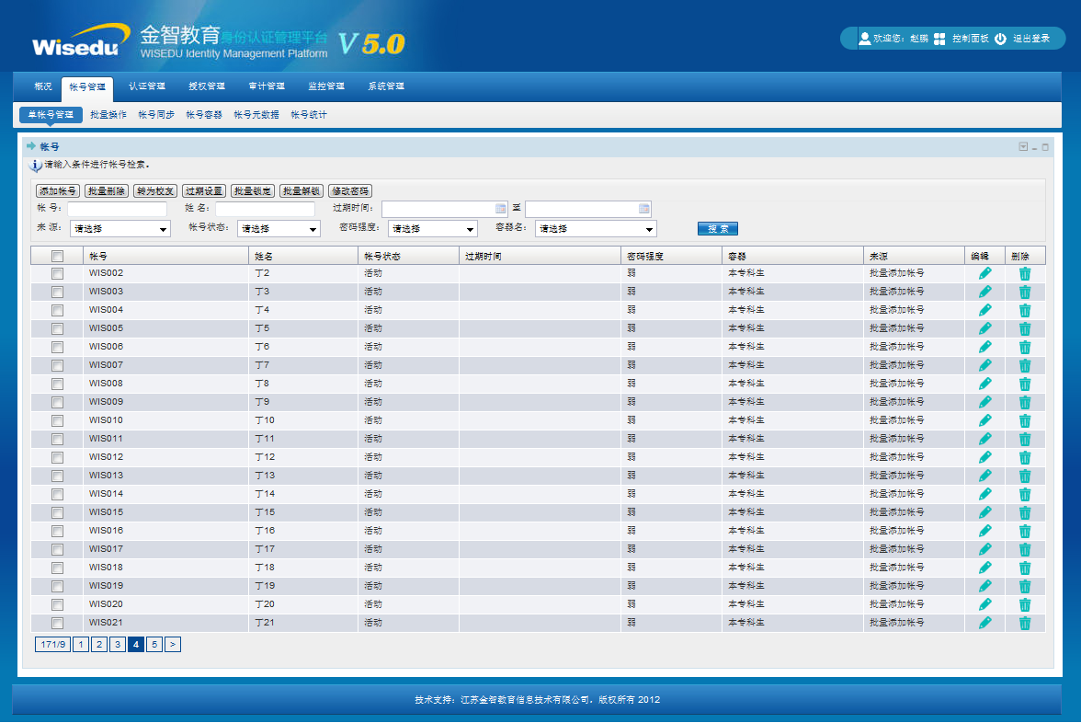Image resolution: width=1081 pixels, height=723 pixels.
Task: Open calendar picker for expiry end date
Action: (x=644, y=209)
